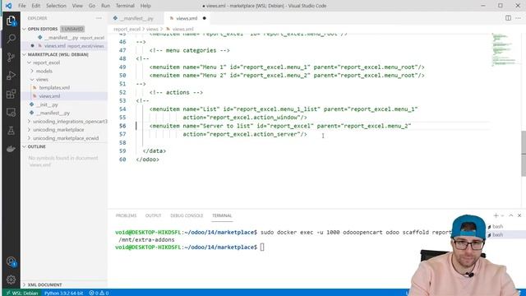
Task: Click views folder in the breadcrumb
Action: click(152, 30)
